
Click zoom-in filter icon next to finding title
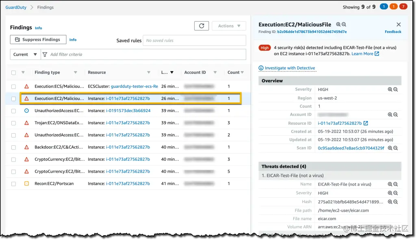click(338, 24)
